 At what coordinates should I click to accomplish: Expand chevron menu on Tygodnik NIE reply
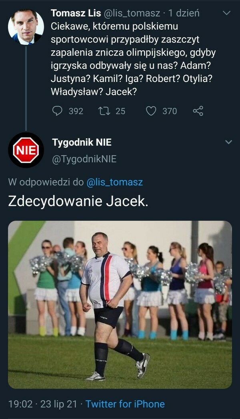tap(228, 142)
